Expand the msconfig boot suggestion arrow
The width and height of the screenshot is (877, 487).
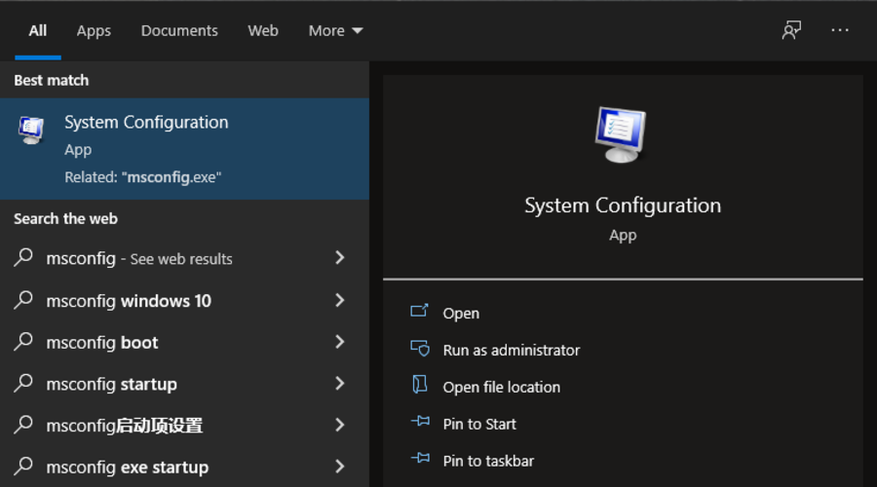pos(339,342)
